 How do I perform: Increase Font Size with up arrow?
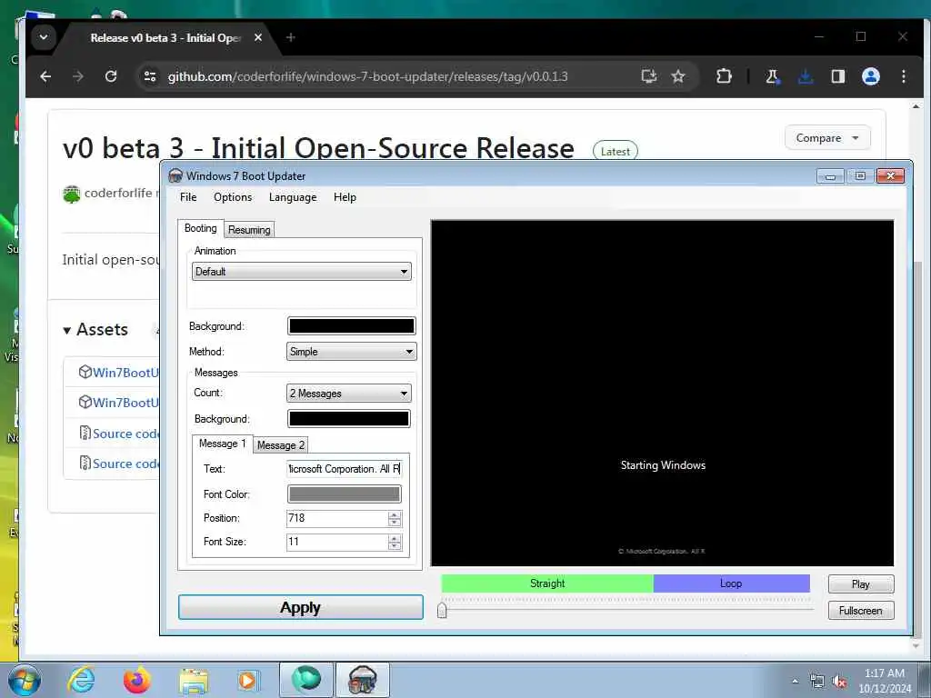395,538
